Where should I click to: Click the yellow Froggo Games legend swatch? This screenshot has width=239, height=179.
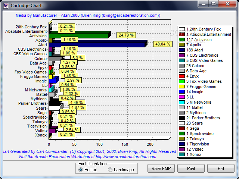click(182, 87)
